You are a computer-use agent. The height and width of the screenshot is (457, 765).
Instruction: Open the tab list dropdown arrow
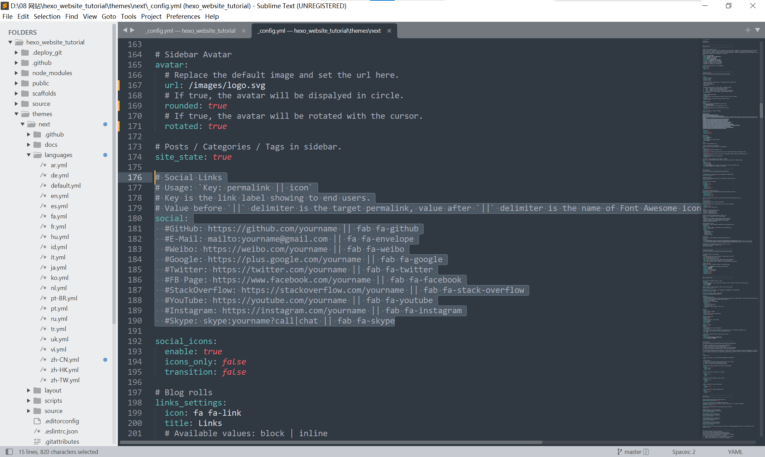click(757, 30)
